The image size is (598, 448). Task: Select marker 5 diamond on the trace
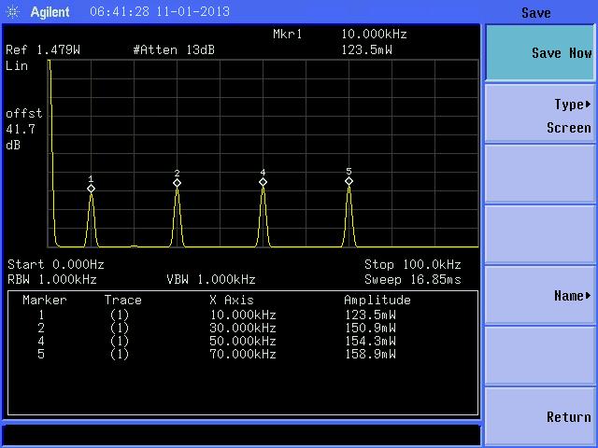349,181
